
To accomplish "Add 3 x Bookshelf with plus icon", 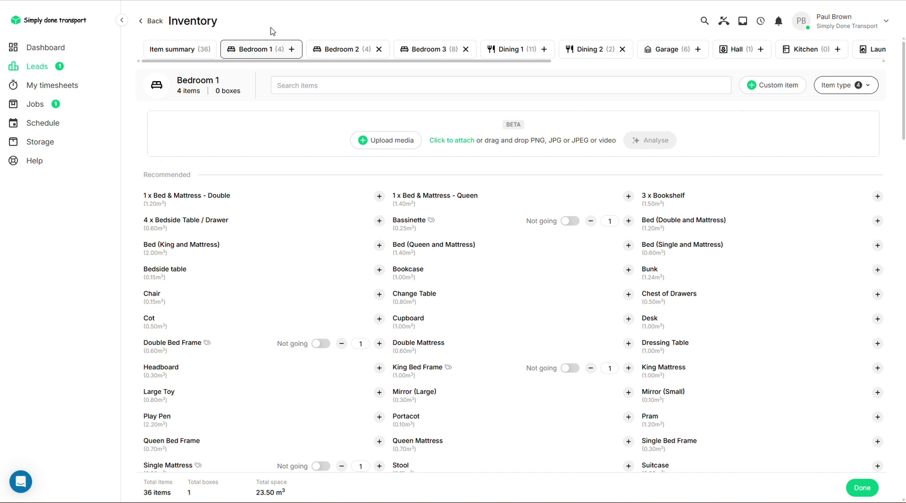I will tap(878, 196).
